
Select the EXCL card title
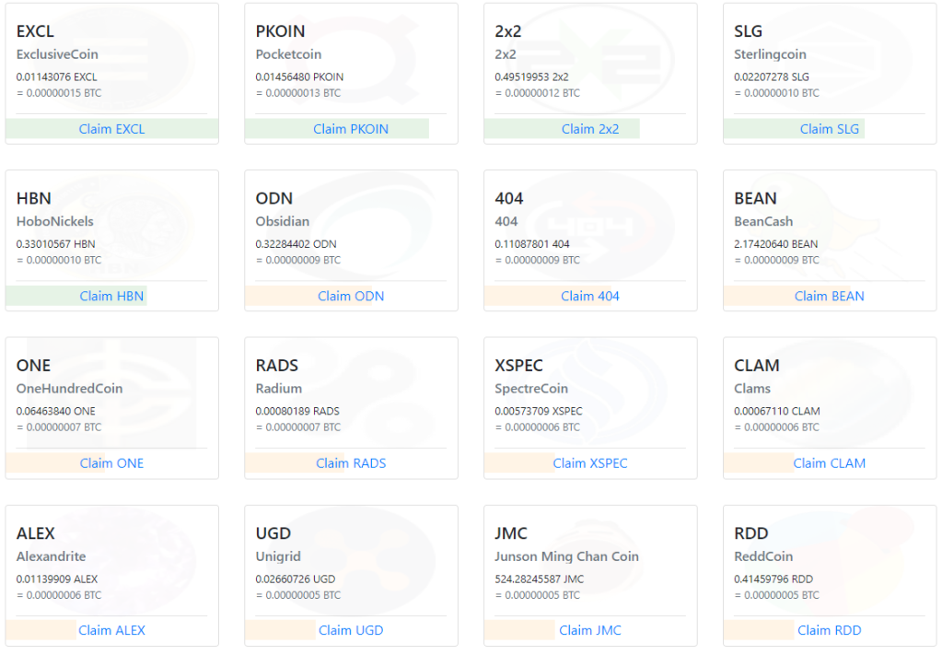[x=35, y=31]
